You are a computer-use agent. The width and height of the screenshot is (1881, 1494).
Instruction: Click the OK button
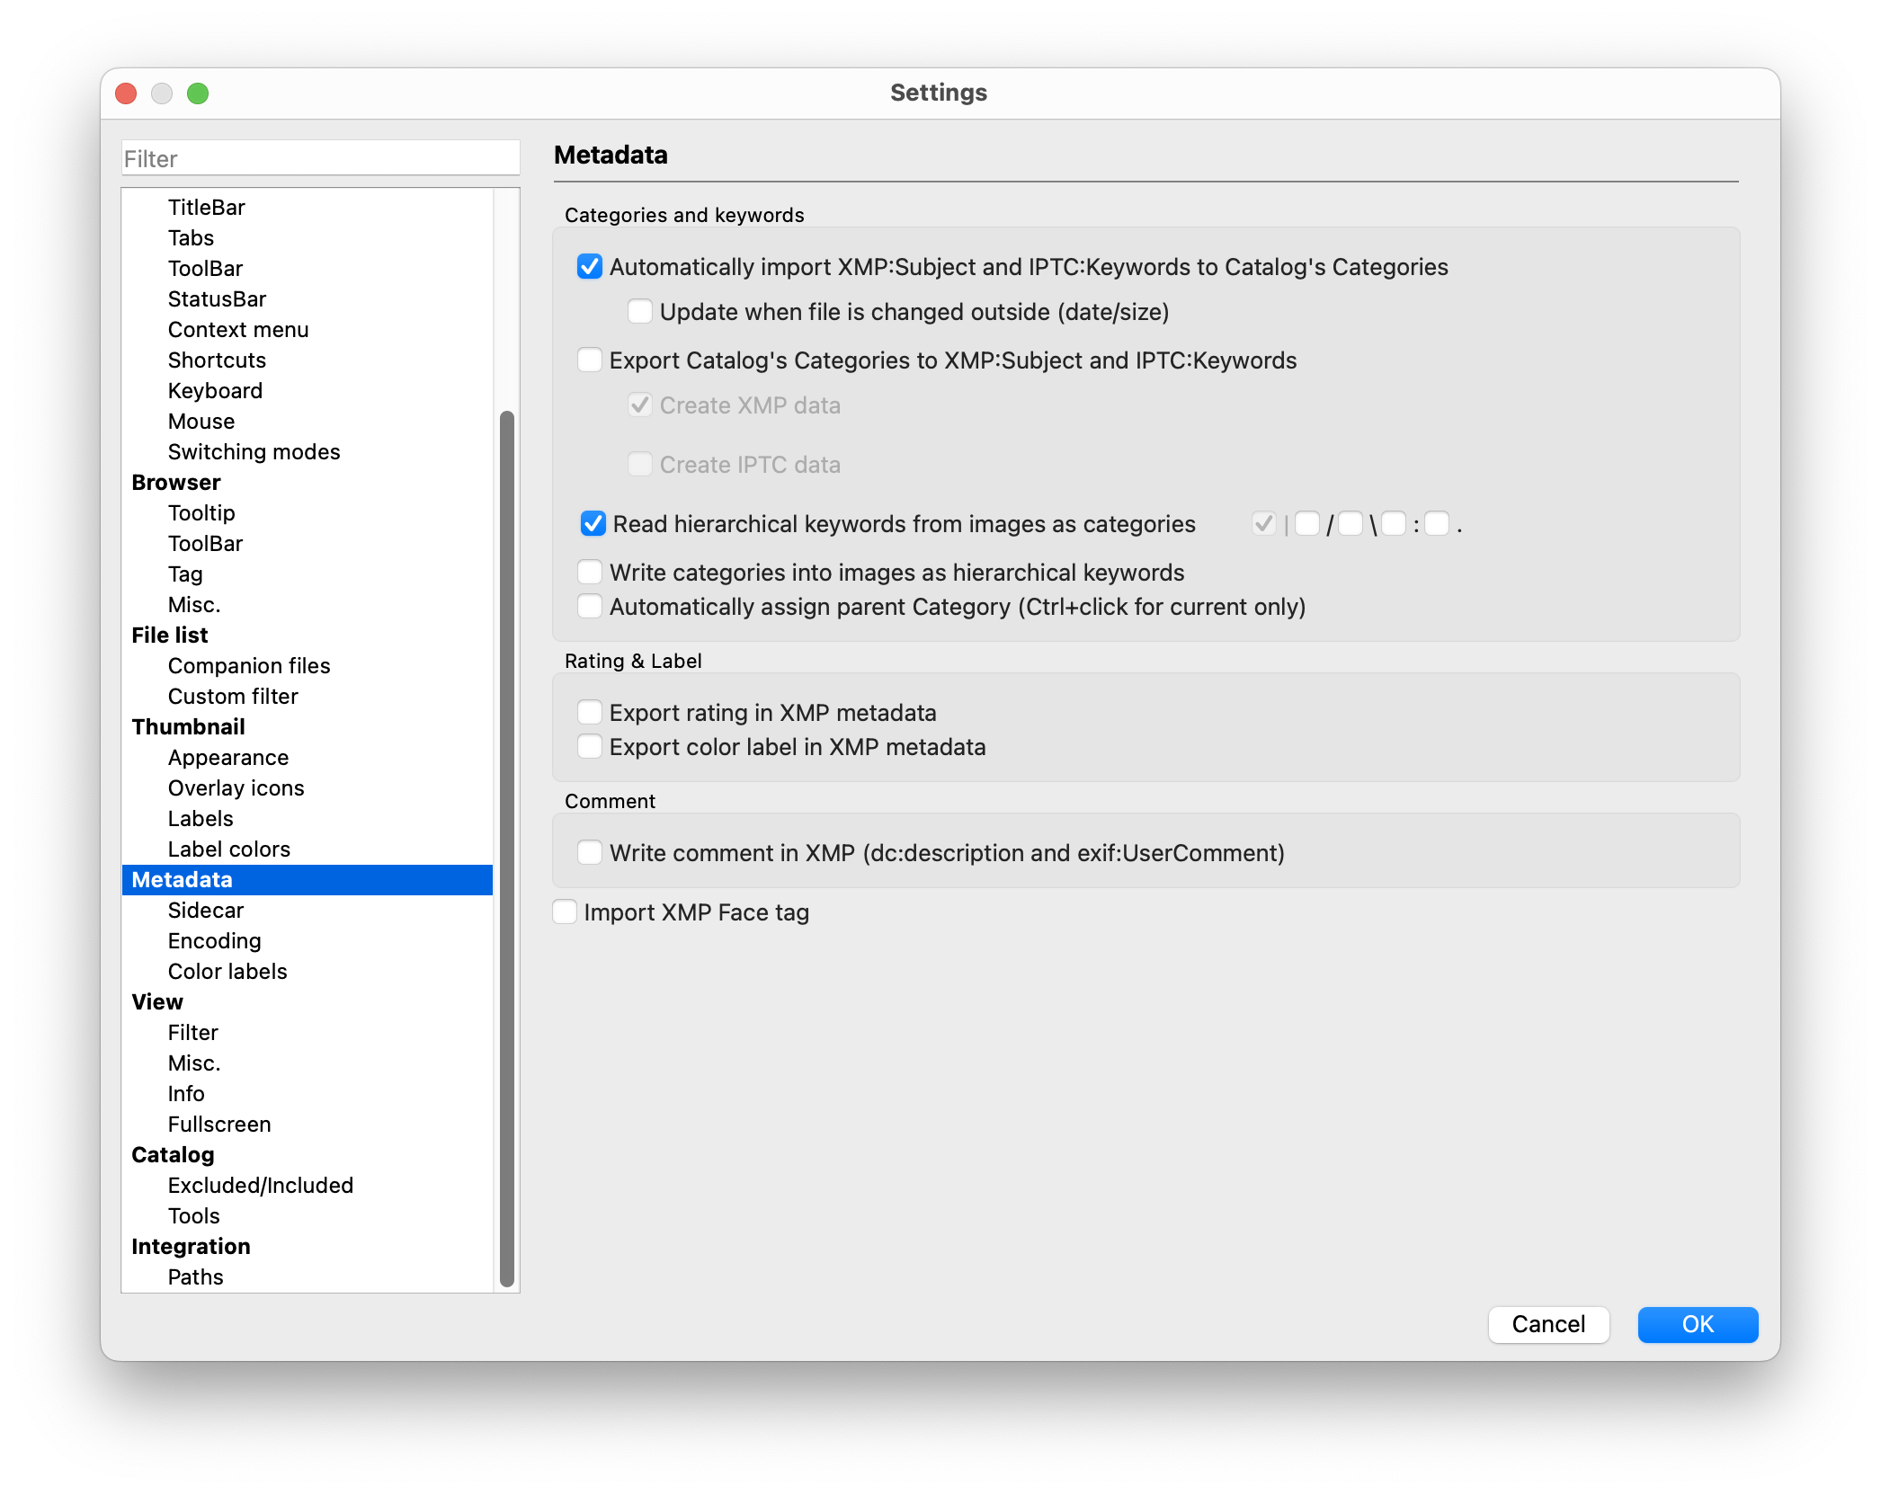[1697, 1324]
